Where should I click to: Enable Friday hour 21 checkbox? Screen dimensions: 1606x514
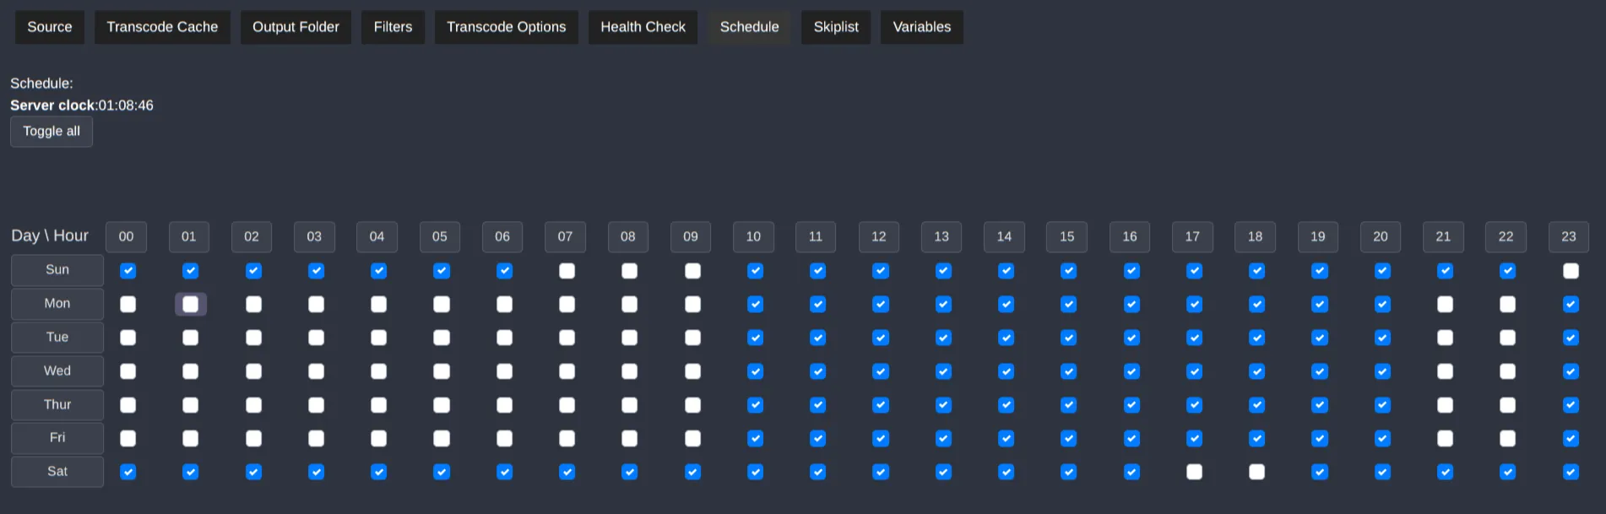pyautogui.click(x=1446, y=439)
